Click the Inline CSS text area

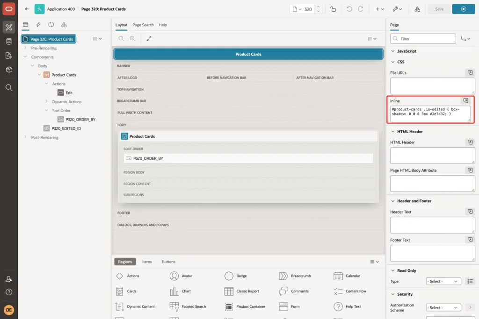tap(430, 114)
